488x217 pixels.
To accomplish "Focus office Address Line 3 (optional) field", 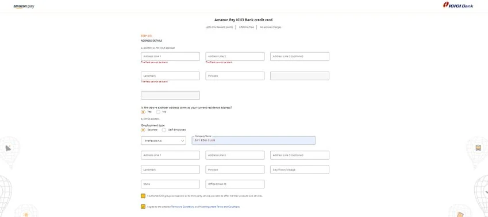I will (x=299, y=155).
